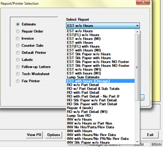The width and height of the screenshot is (163, 147).
Task: Click the scroll-down arrow of report list
Action: coord(137,142)
